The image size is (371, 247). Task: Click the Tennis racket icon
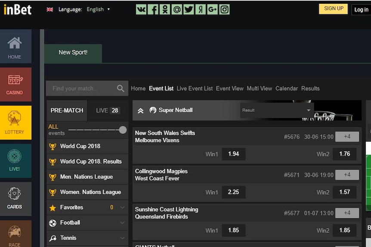tap(53, 238)
